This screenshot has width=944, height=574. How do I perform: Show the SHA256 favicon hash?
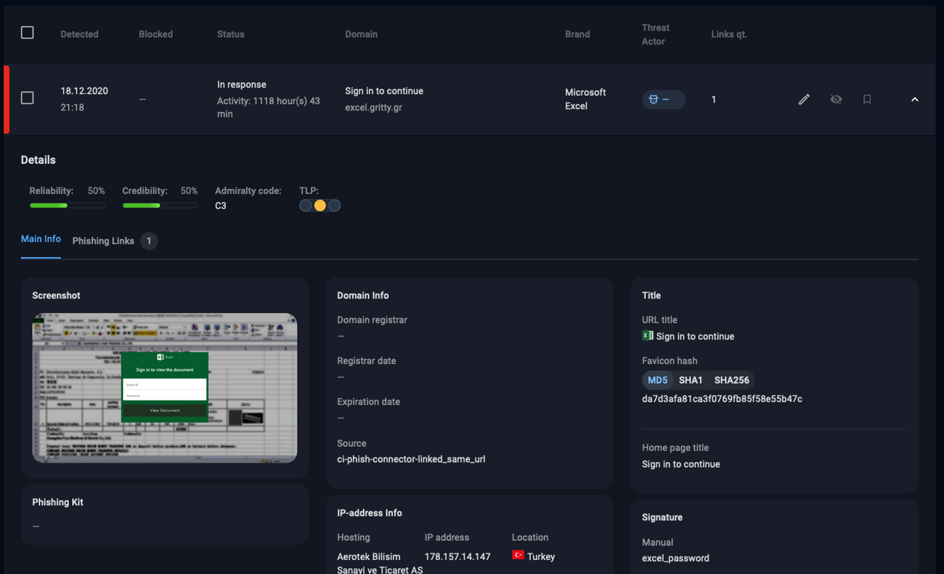731,380
